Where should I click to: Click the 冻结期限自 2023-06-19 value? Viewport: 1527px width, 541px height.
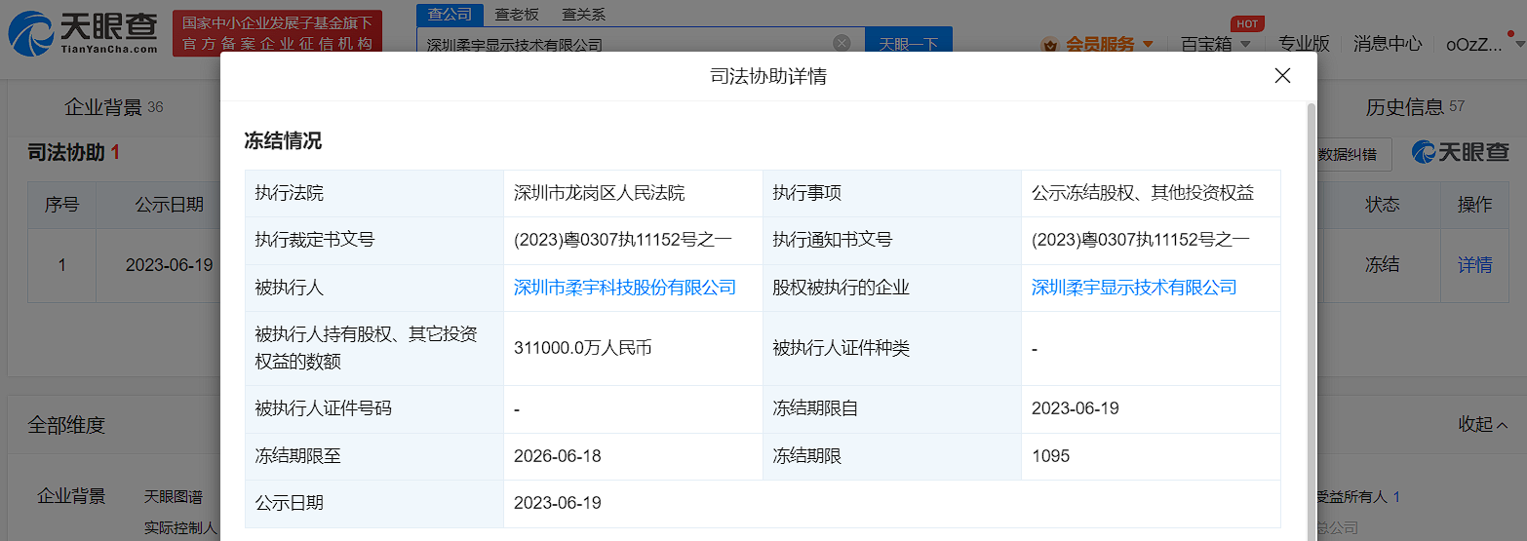(x=1076, y=408)
